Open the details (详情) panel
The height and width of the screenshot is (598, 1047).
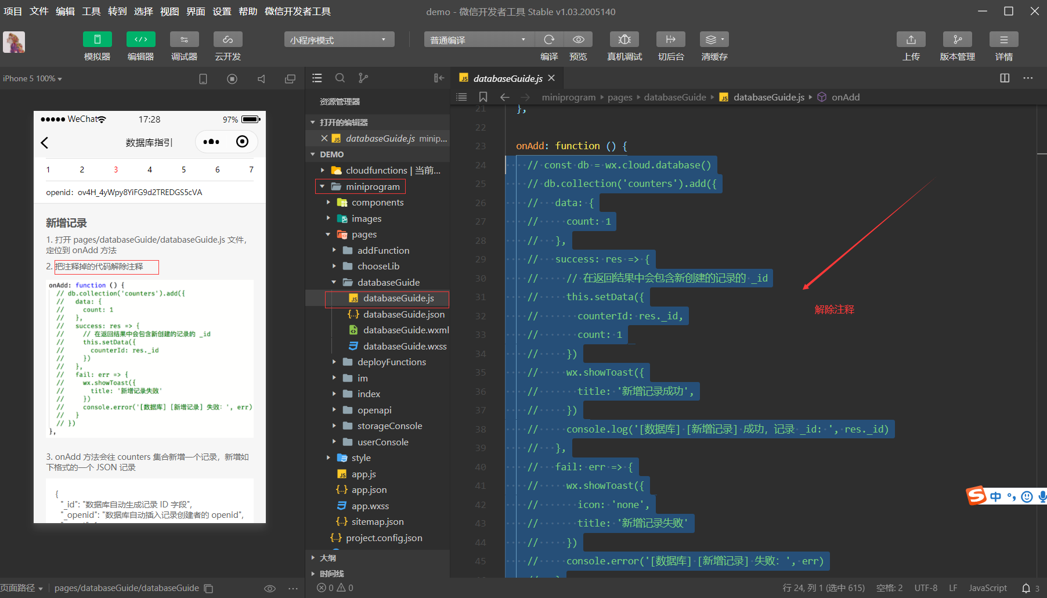coord(1004,39)
